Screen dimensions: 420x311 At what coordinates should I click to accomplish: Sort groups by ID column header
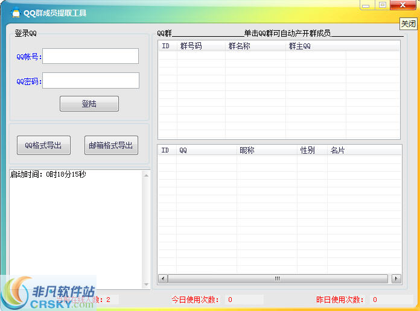point(168,46)
